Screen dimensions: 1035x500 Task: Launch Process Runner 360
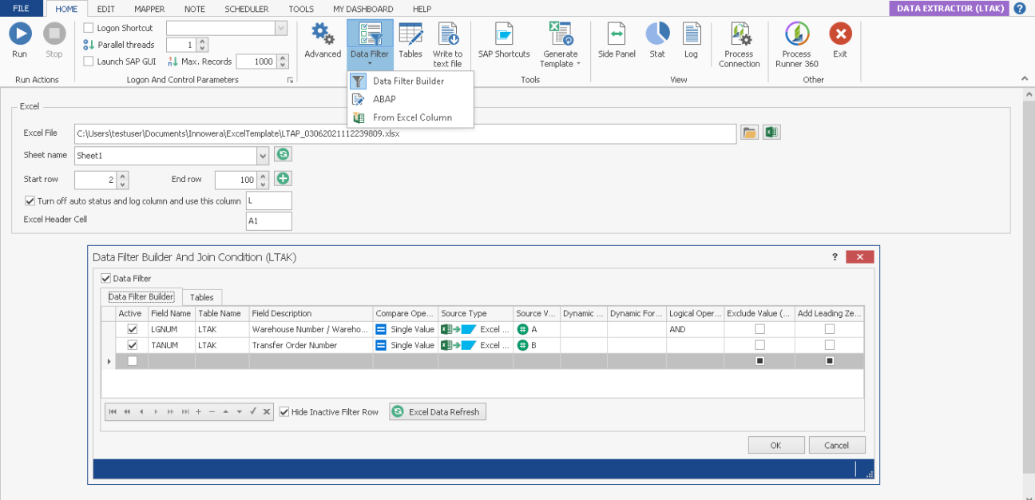796,34
